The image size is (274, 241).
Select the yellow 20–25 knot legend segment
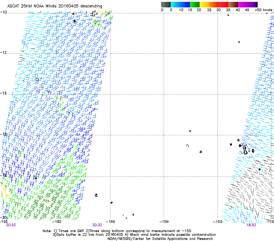204,4
